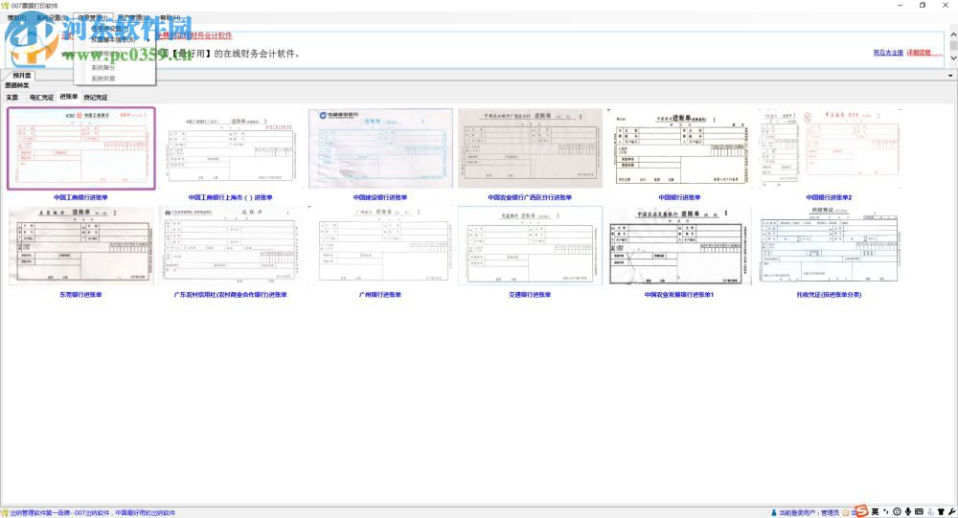Switch to the 电汇凭证 tab
This screenshot has height=518, width=958.
41,97
